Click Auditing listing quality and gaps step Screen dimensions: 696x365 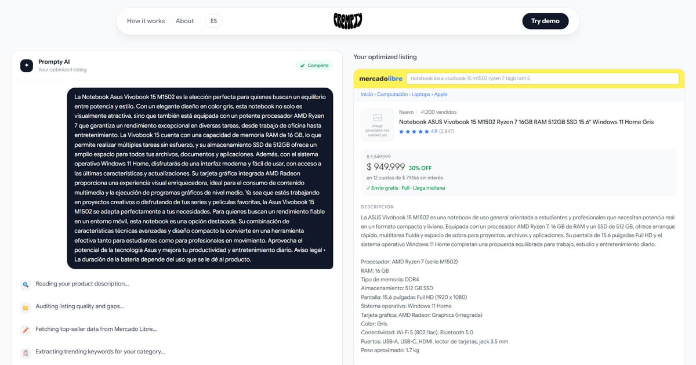click(80, 306)
